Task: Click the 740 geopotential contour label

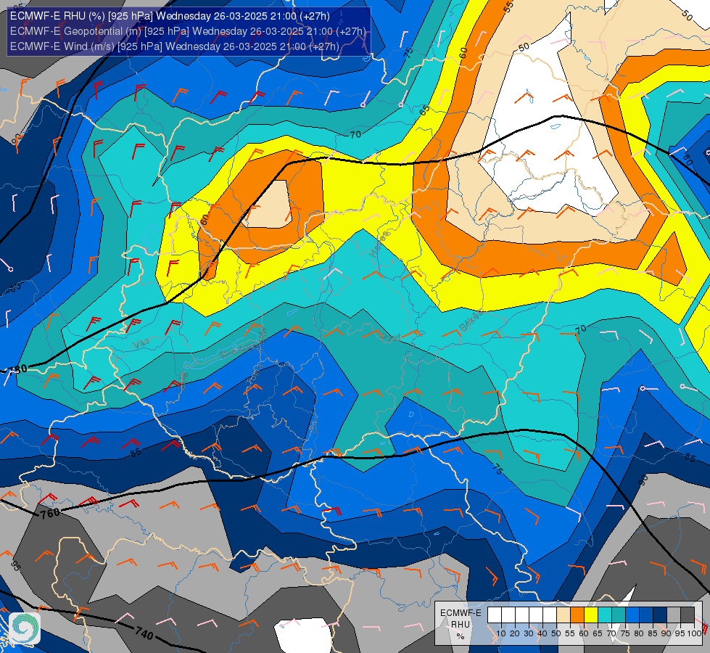Action: point(144,633)
